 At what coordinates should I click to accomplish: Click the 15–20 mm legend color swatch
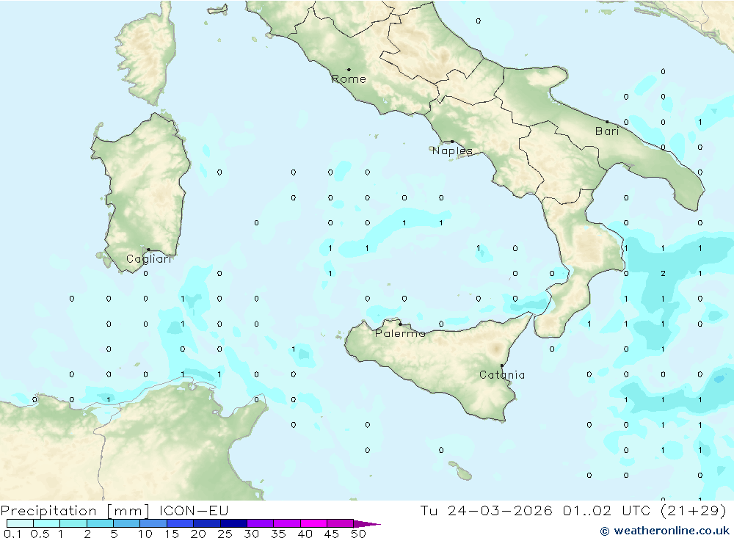click(x=181, y=523)
